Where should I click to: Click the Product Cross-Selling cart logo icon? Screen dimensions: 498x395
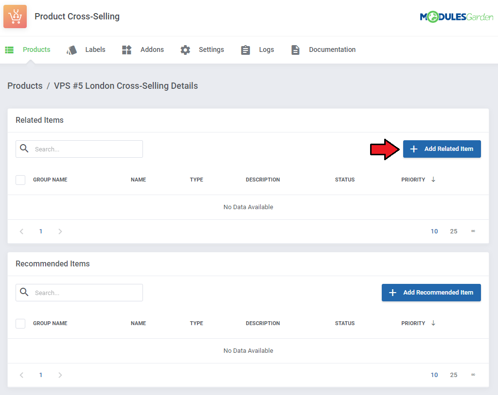[15, 16]
